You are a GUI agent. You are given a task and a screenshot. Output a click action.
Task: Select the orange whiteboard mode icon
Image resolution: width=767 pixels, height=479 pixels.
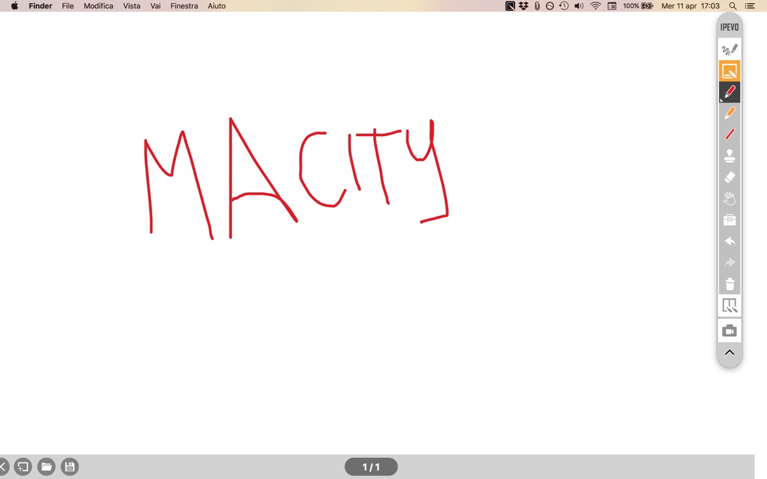click(729, 71)
